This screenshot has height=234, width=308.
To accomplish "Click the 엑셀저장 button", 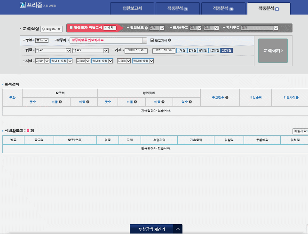I will (300, 131).
